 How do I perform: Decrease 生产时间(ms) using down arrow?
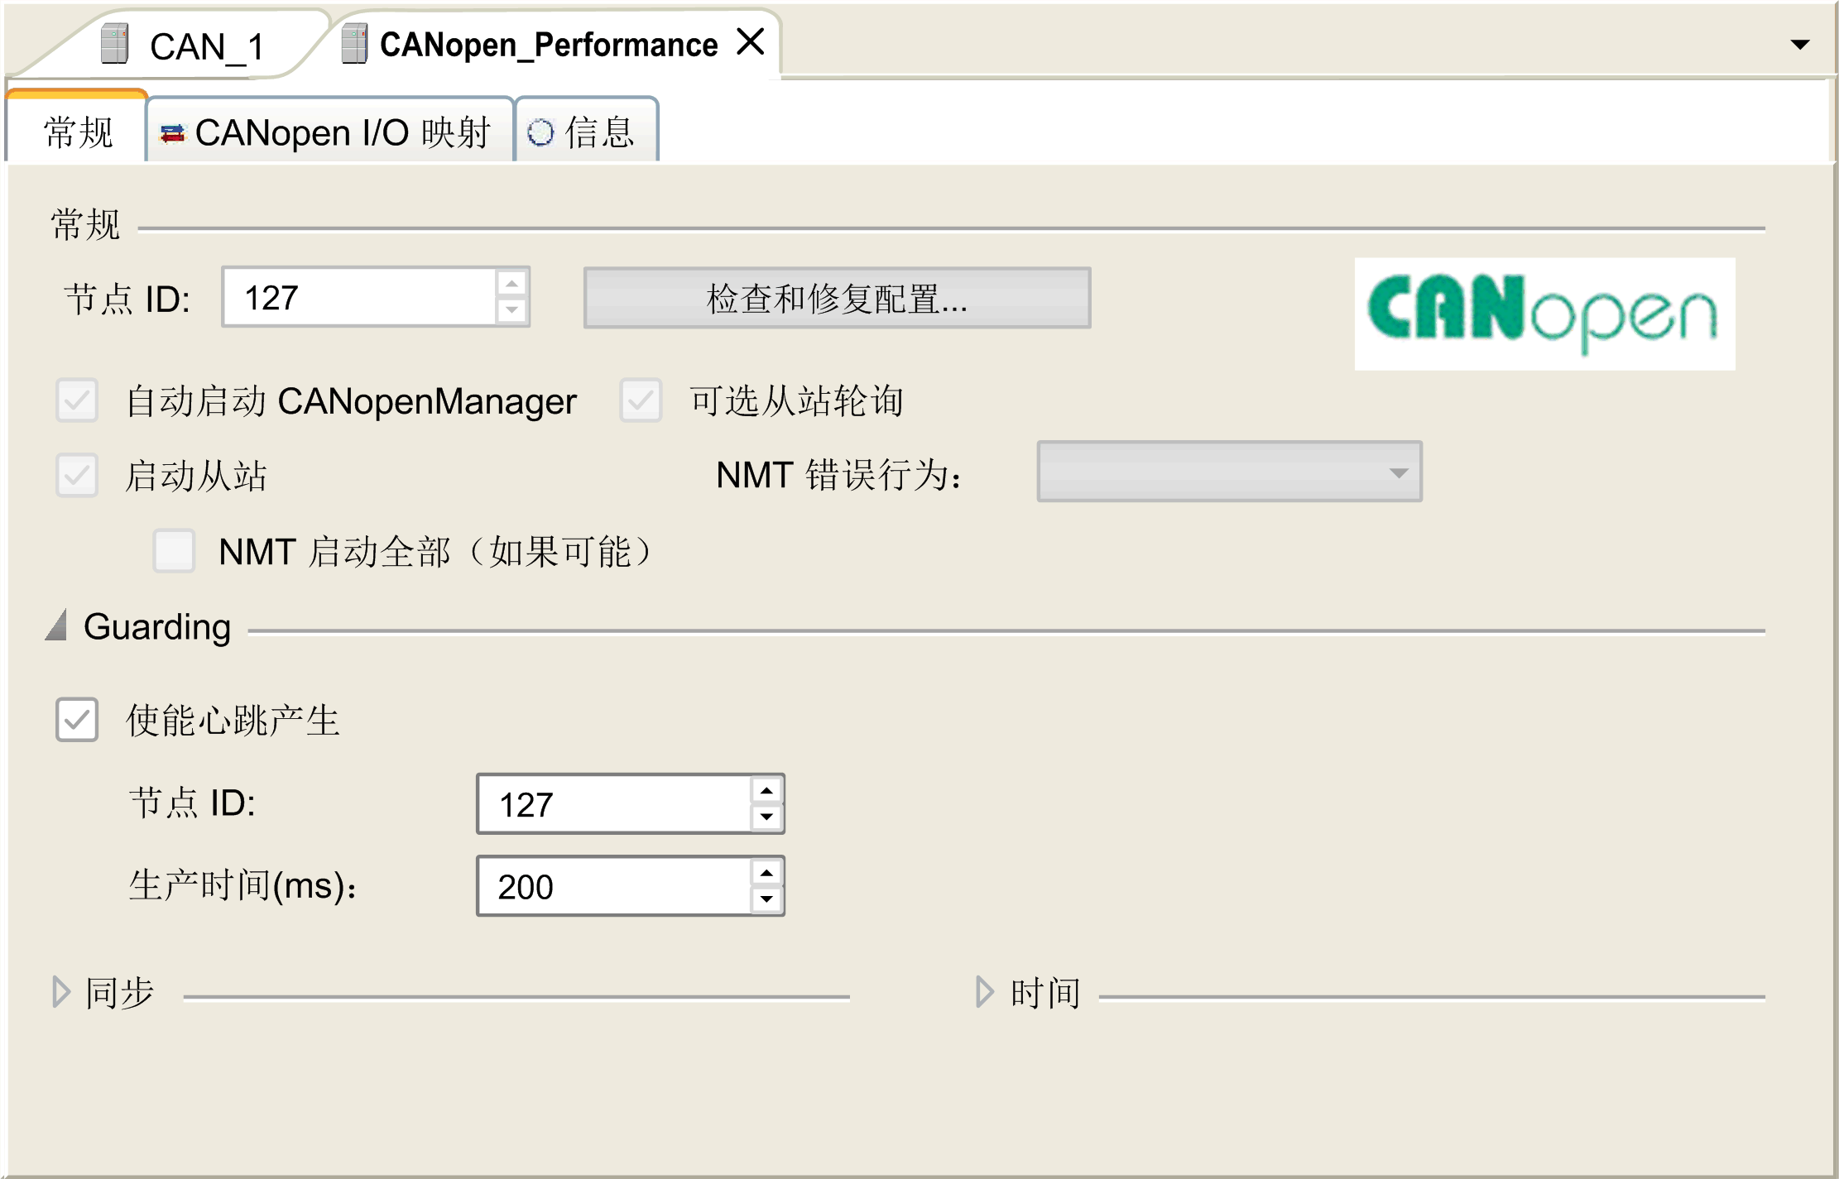(767, 899)
